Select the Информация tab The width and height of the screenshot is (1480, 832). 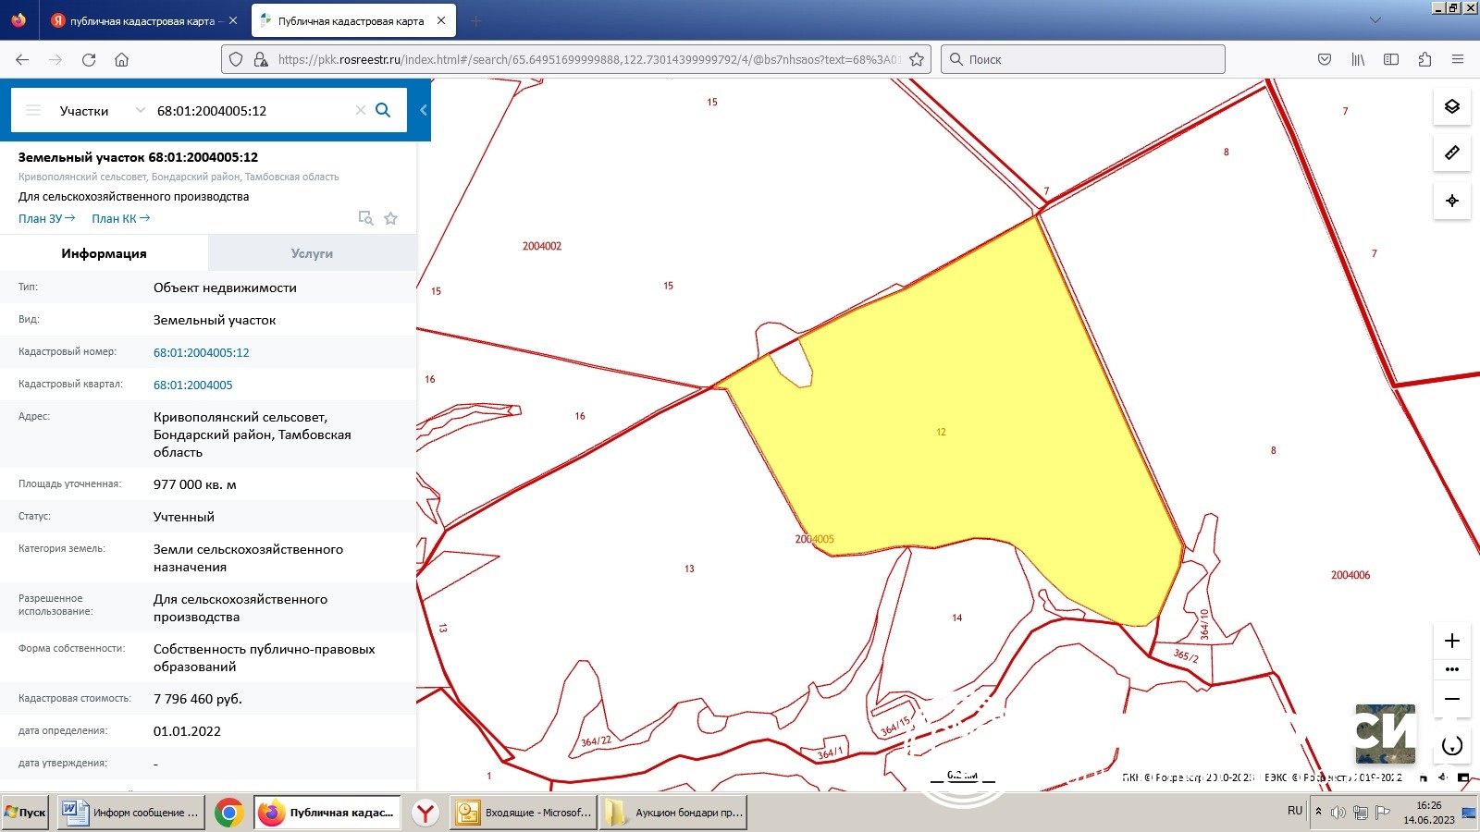[104, 253]
